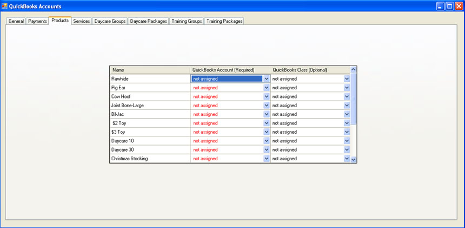Expand Class dropdown for Christmas Stocking

tap(347, 159)
